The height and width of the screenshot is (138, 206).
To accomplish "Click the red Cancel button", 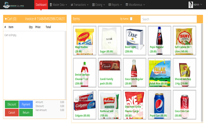I will (12, 112).
